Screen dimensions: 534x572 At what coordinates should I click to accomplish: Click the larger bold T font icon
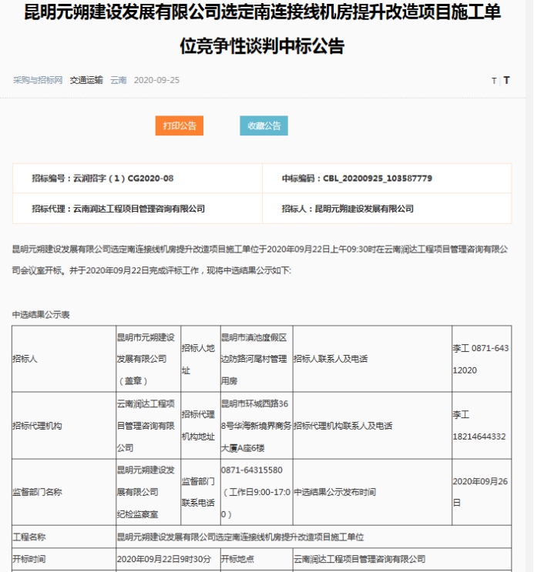pos(506,80)
